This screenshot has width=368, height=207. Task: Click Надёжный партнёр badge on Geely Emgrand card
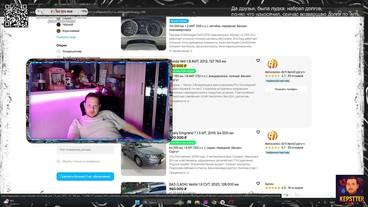pyautogui.click(x=278, y=152)
